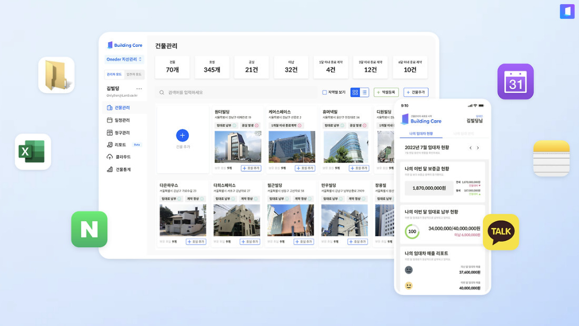Click 임대료 납부 tag on 휴머넥빌
Viewport: 579px width, 326px height.
click(334, 125)
